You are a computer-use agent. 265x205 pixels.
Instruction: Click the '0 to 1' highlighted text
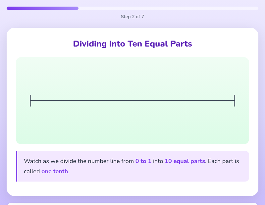[x=143, y=161]
